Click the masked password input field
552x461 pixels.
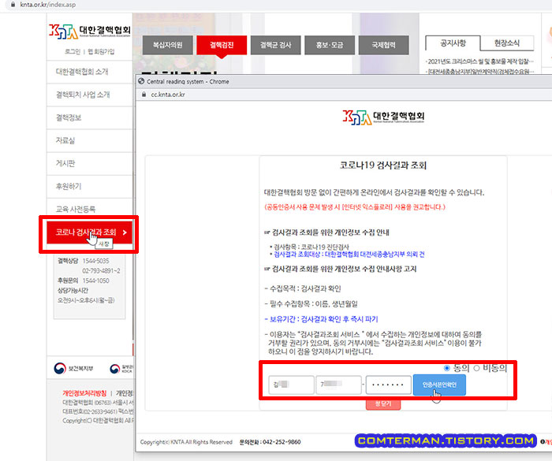point(388,385)
